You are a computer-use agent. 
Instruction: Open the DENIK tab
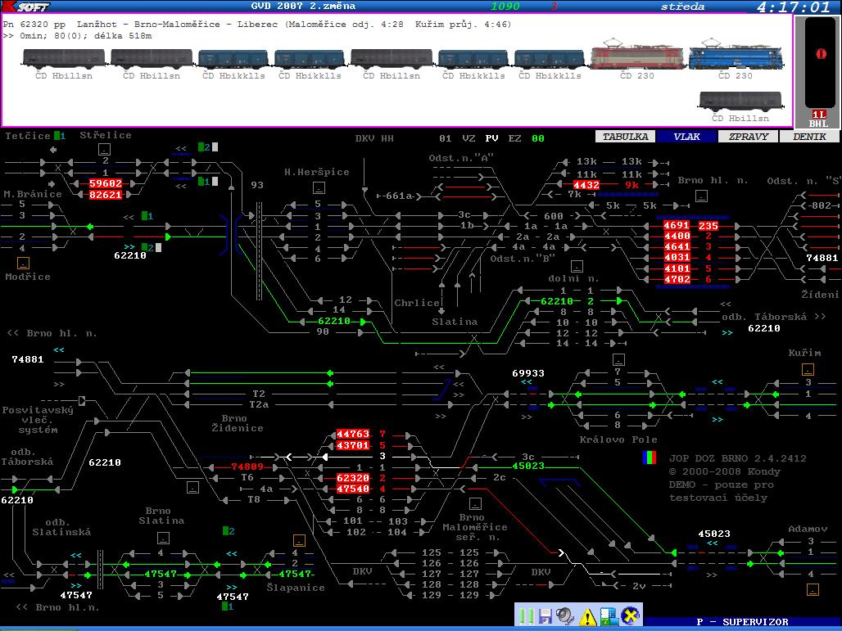coord(810,137)
